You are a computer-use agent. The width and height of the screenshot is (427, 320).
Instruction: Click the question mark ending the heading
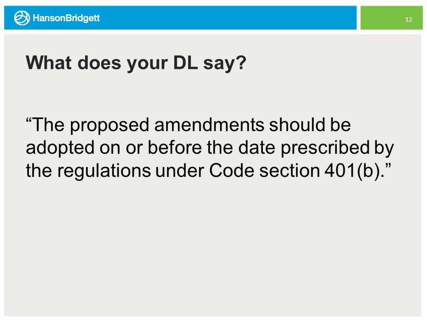tap(241, 63)
